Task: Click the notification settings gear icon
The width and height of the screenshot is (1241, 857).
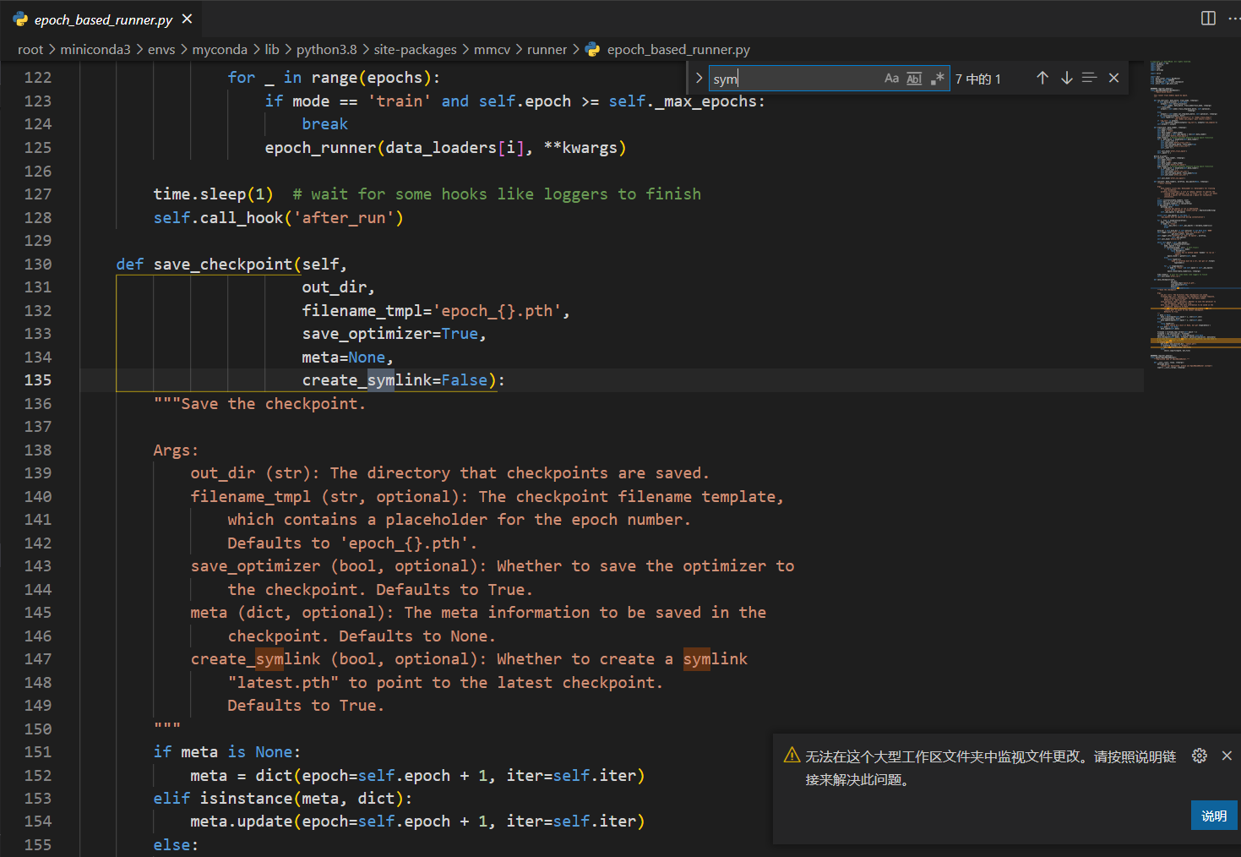Action: tap(1200, 756)
